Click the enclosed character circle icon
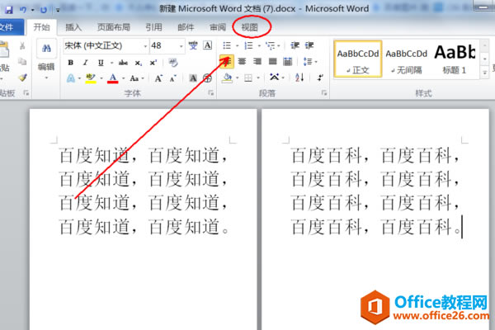This screenshot has height=330, width=495. click(x=207, y=78)
